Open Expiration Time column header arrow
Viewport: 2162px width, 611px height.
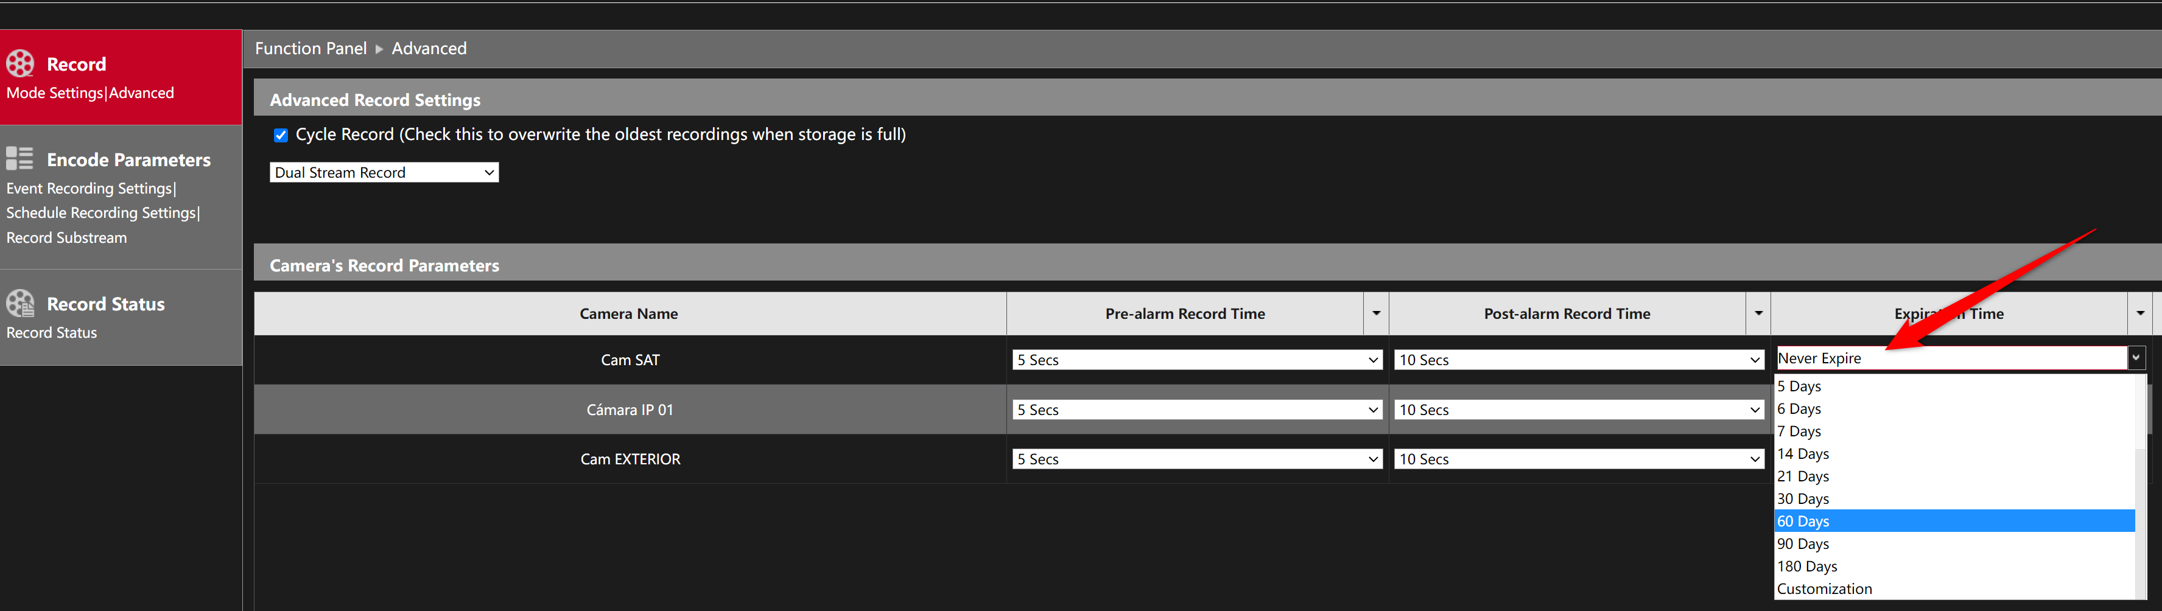pyautogui.click(x=2140, y=313)
